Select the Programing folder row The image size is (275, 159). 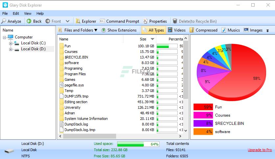(121, 68)
